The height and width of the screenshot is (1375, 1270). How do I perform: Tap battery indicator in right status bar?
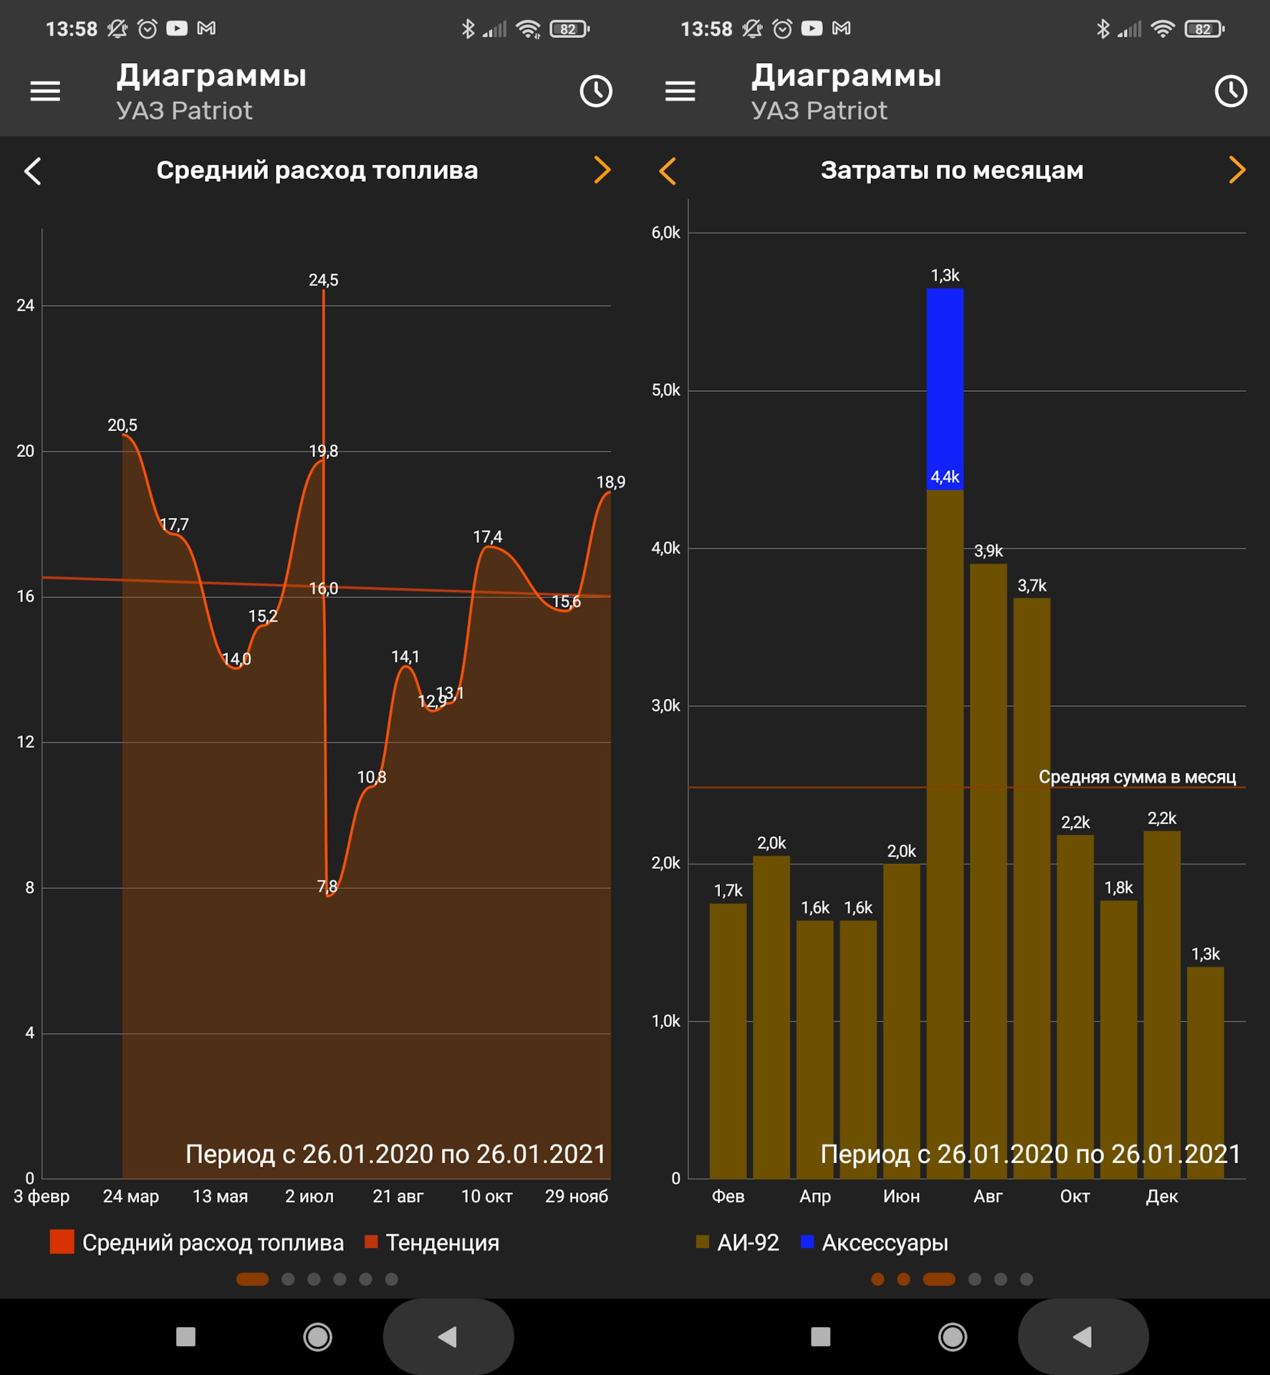coord(1204,29)
